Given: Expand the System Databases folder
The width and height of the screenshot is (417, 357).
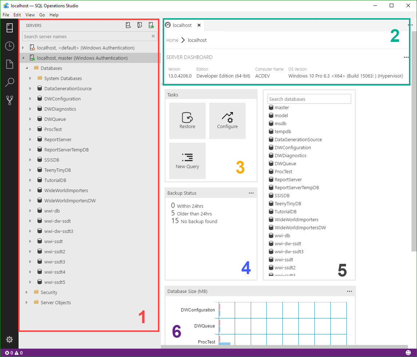Looking at the screenshot, I should 30,78.
